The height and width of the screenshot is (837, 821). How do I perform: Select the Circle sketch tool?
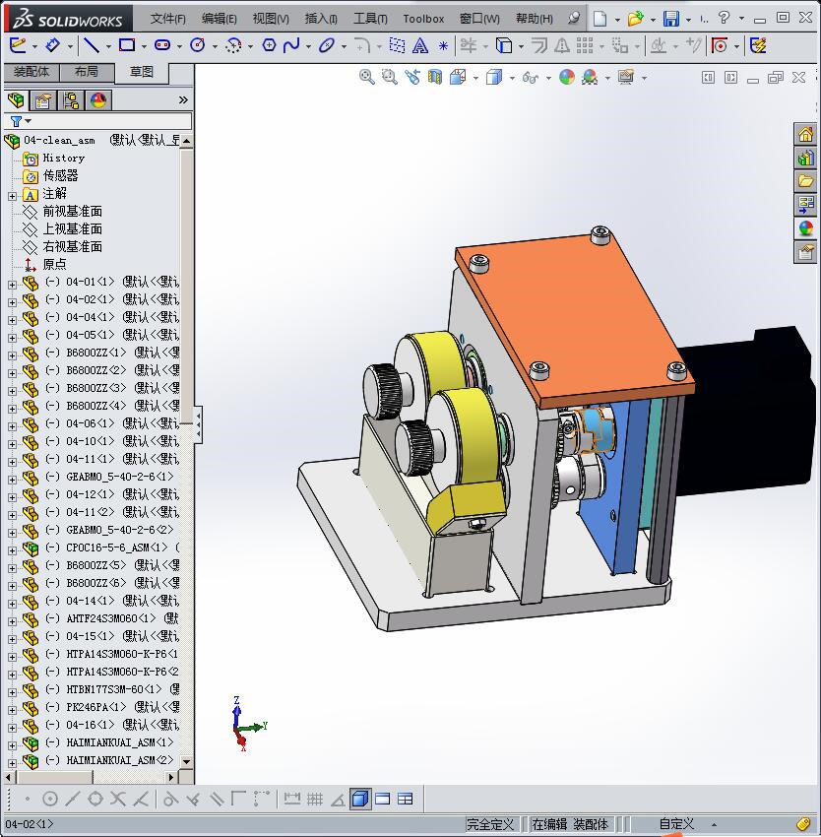(198, 45)
